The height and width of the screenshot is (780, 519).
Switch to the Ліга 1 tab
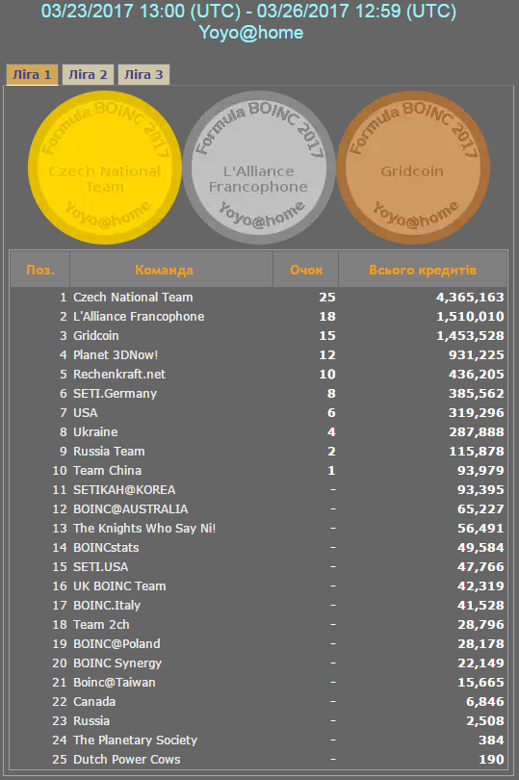click(32, 74)
